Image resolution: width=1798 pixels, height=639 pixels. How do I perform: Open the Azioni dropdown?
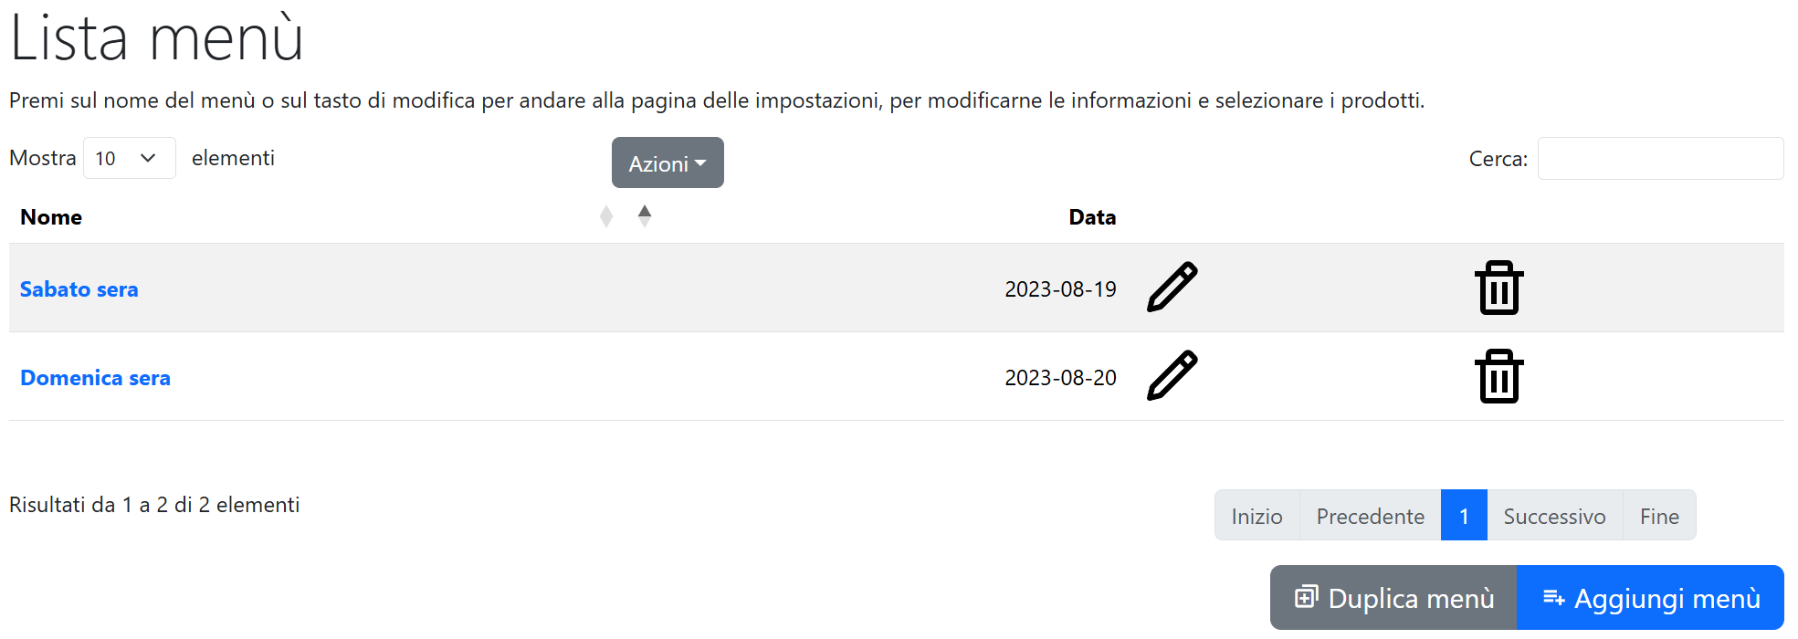[x=668, y=162]
